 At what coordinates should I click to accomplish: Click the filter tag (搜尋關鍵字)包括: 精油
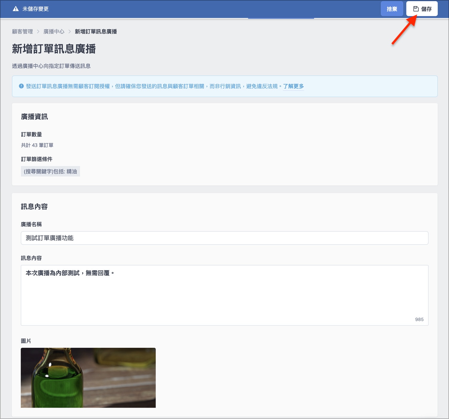point(50,171)
